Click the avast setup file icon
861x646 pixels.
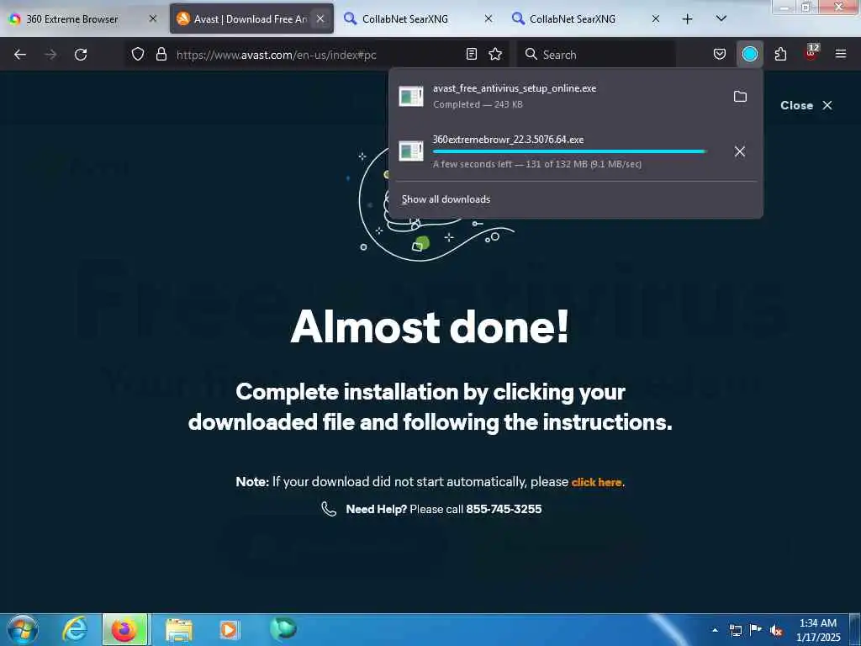pyautogui.click(x=410, y=97)
